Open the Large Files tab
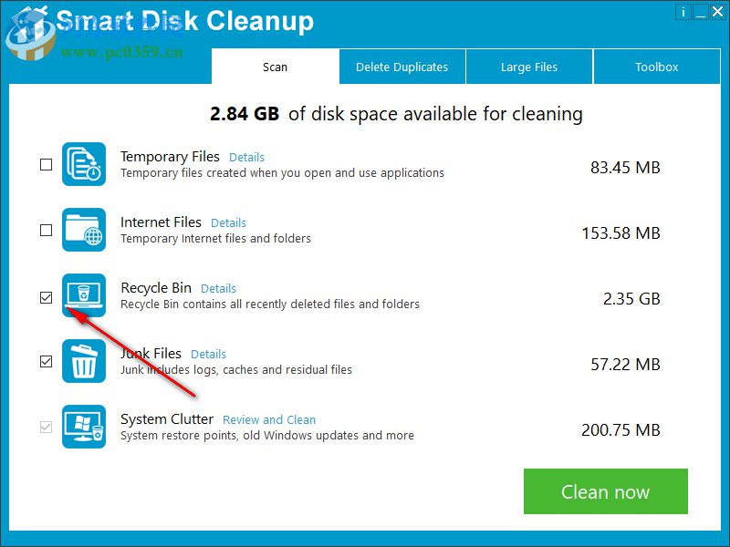Screen dimensions: 730x547 529,67
